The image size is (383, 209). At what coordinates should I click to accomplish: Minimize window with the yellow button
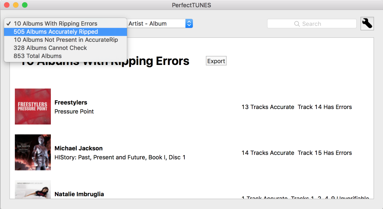[x=15, y=5]
